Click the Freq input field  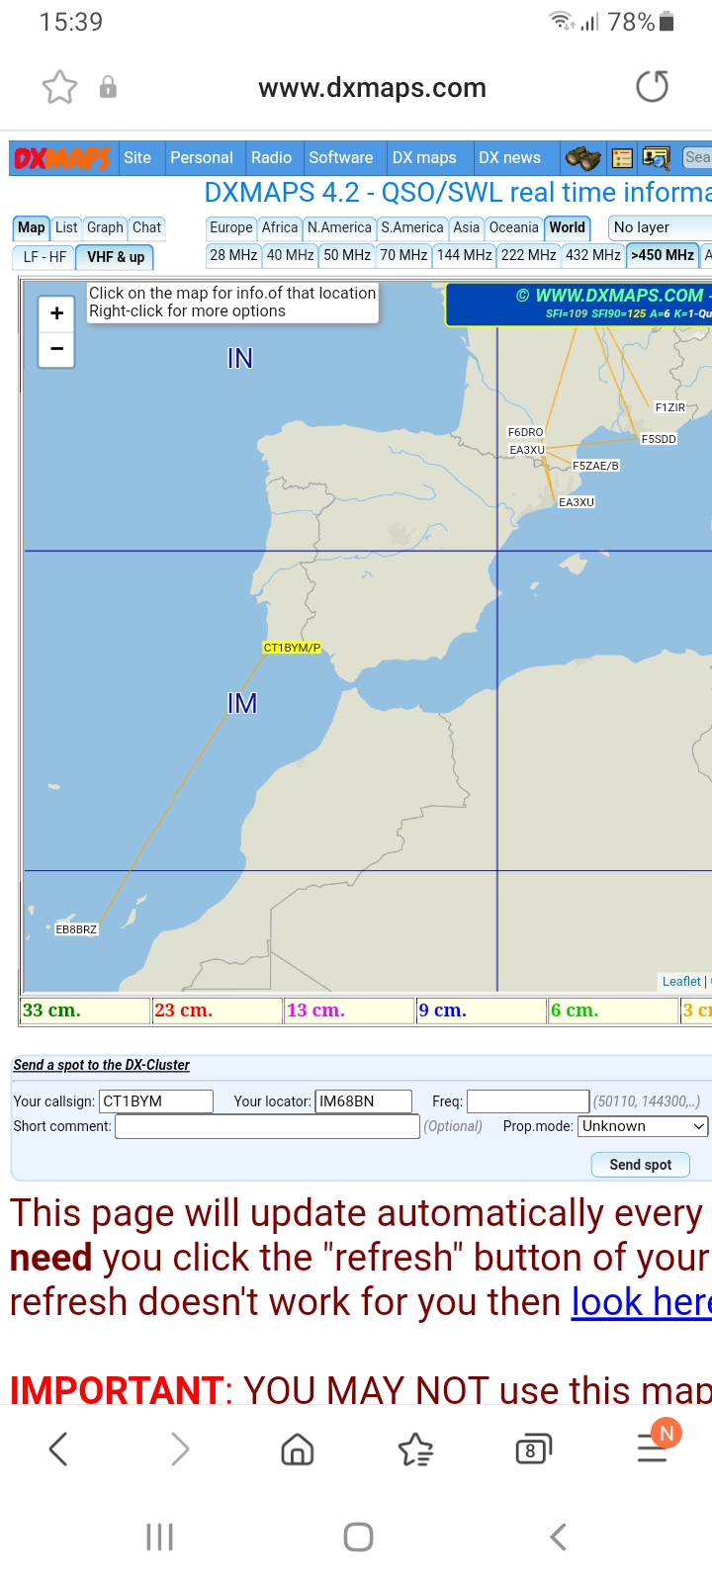coord(528,1101)
